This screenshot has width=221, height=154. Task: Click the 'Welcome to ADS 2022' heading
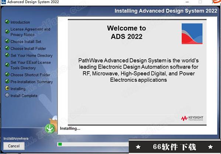click(127, 32)
